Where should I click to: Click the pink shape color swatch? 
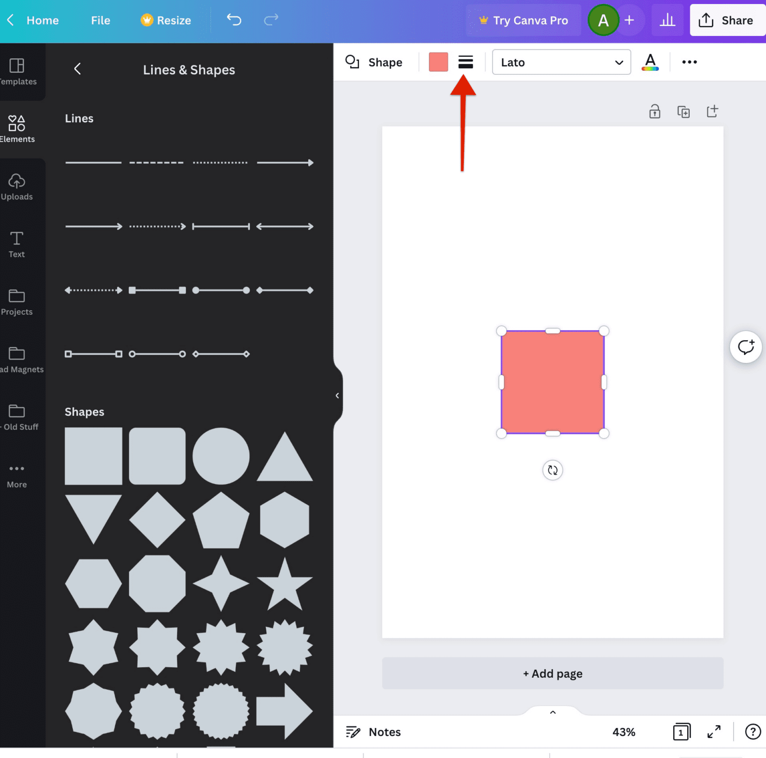pyautogui.click(x=438, y=62)
